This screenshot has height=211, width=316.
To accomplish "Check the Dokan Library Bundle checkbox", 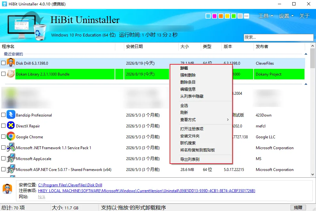I will (3, 74).
